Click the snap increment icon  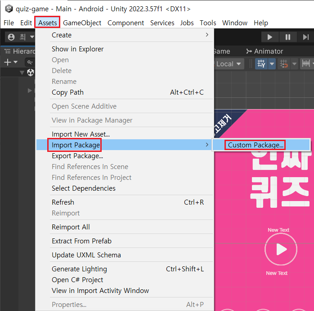[306, 64]
